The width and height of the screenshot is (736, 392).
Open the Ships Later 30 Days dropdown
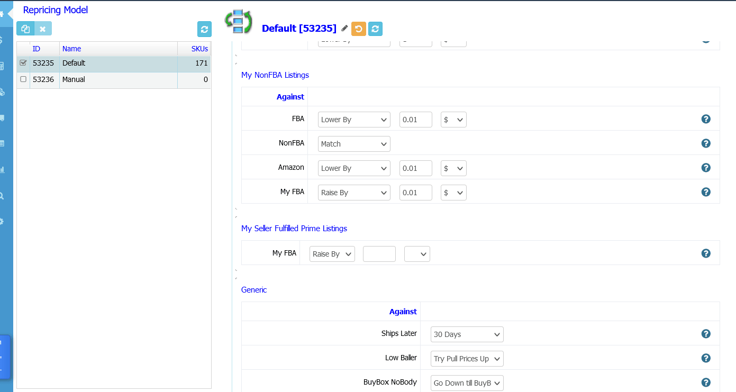click(467, 334)
